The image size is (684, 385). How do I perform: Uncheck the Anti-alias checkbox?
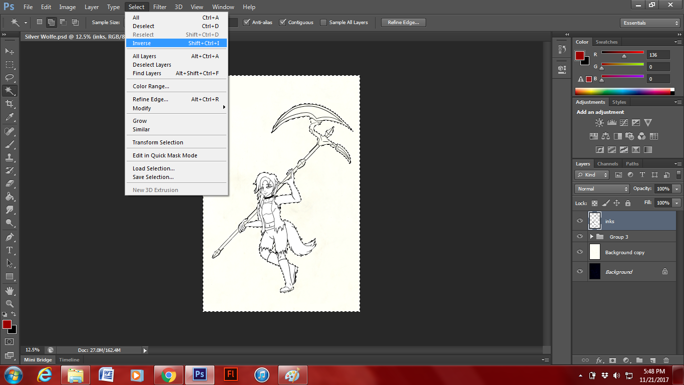(246, 23)
